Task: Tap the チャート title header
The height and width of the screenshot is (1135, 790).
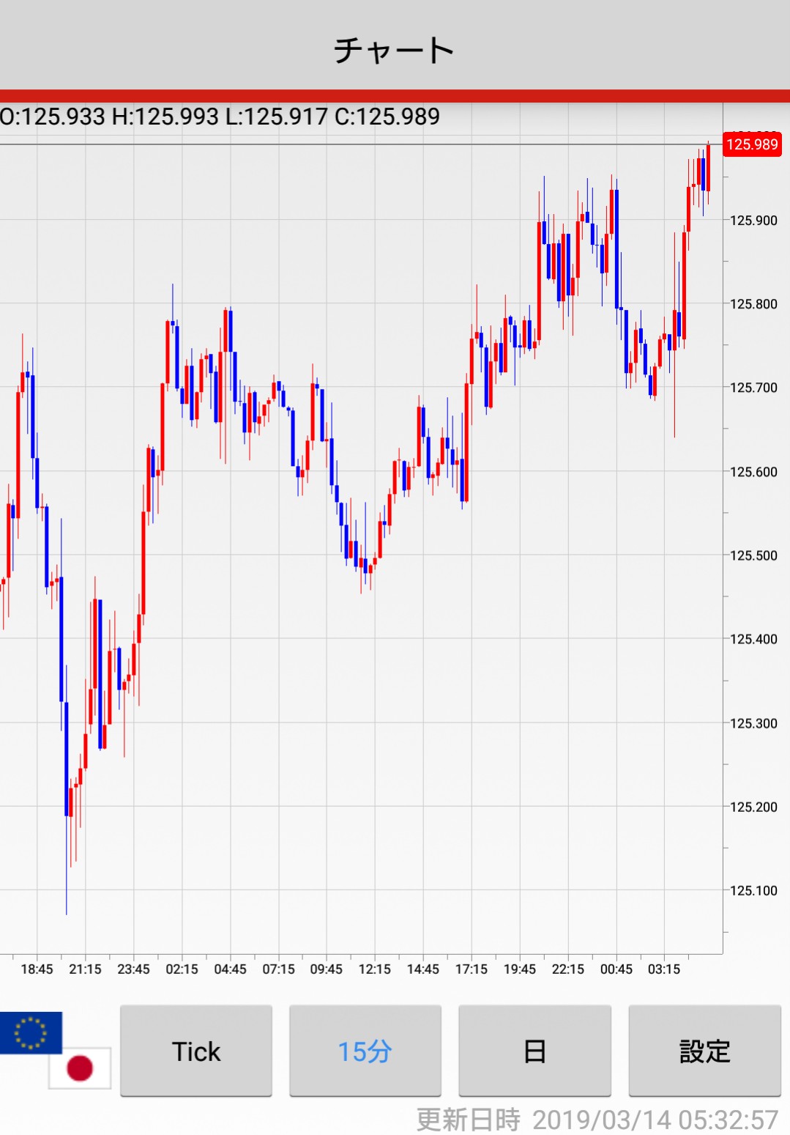Action: 395,50
